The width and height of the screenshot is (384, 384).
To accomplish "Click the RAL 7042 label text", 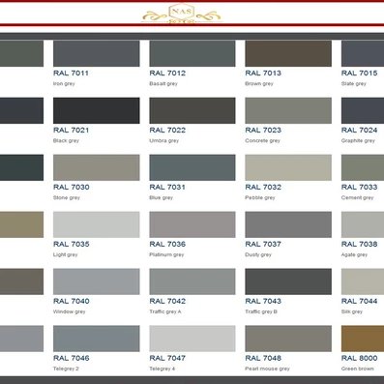I will click(x=167, y=301).
